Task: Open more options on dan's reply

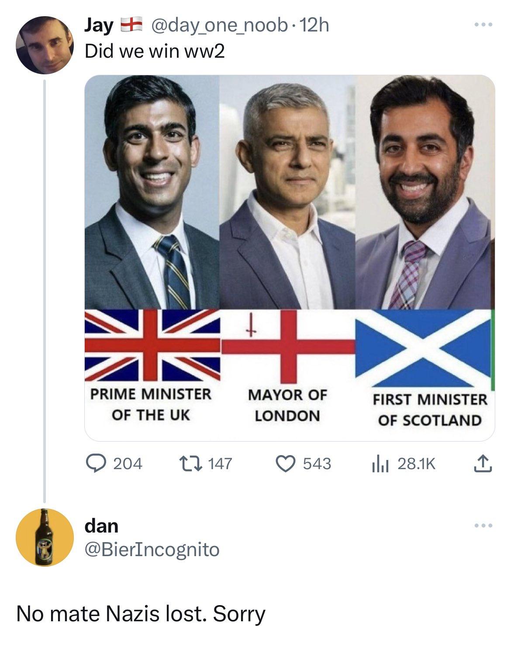Action: [484, 525]
